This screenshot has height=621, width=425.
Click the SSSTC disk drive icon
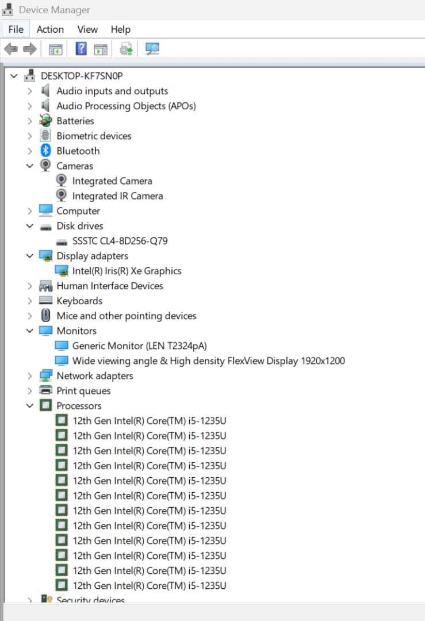(62, 241)
